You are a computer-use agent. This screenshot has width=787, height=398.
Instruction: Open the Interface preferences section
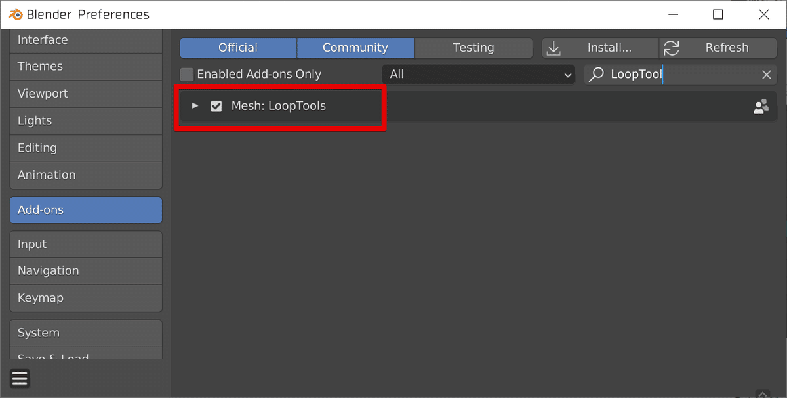(x=86, y=40)
